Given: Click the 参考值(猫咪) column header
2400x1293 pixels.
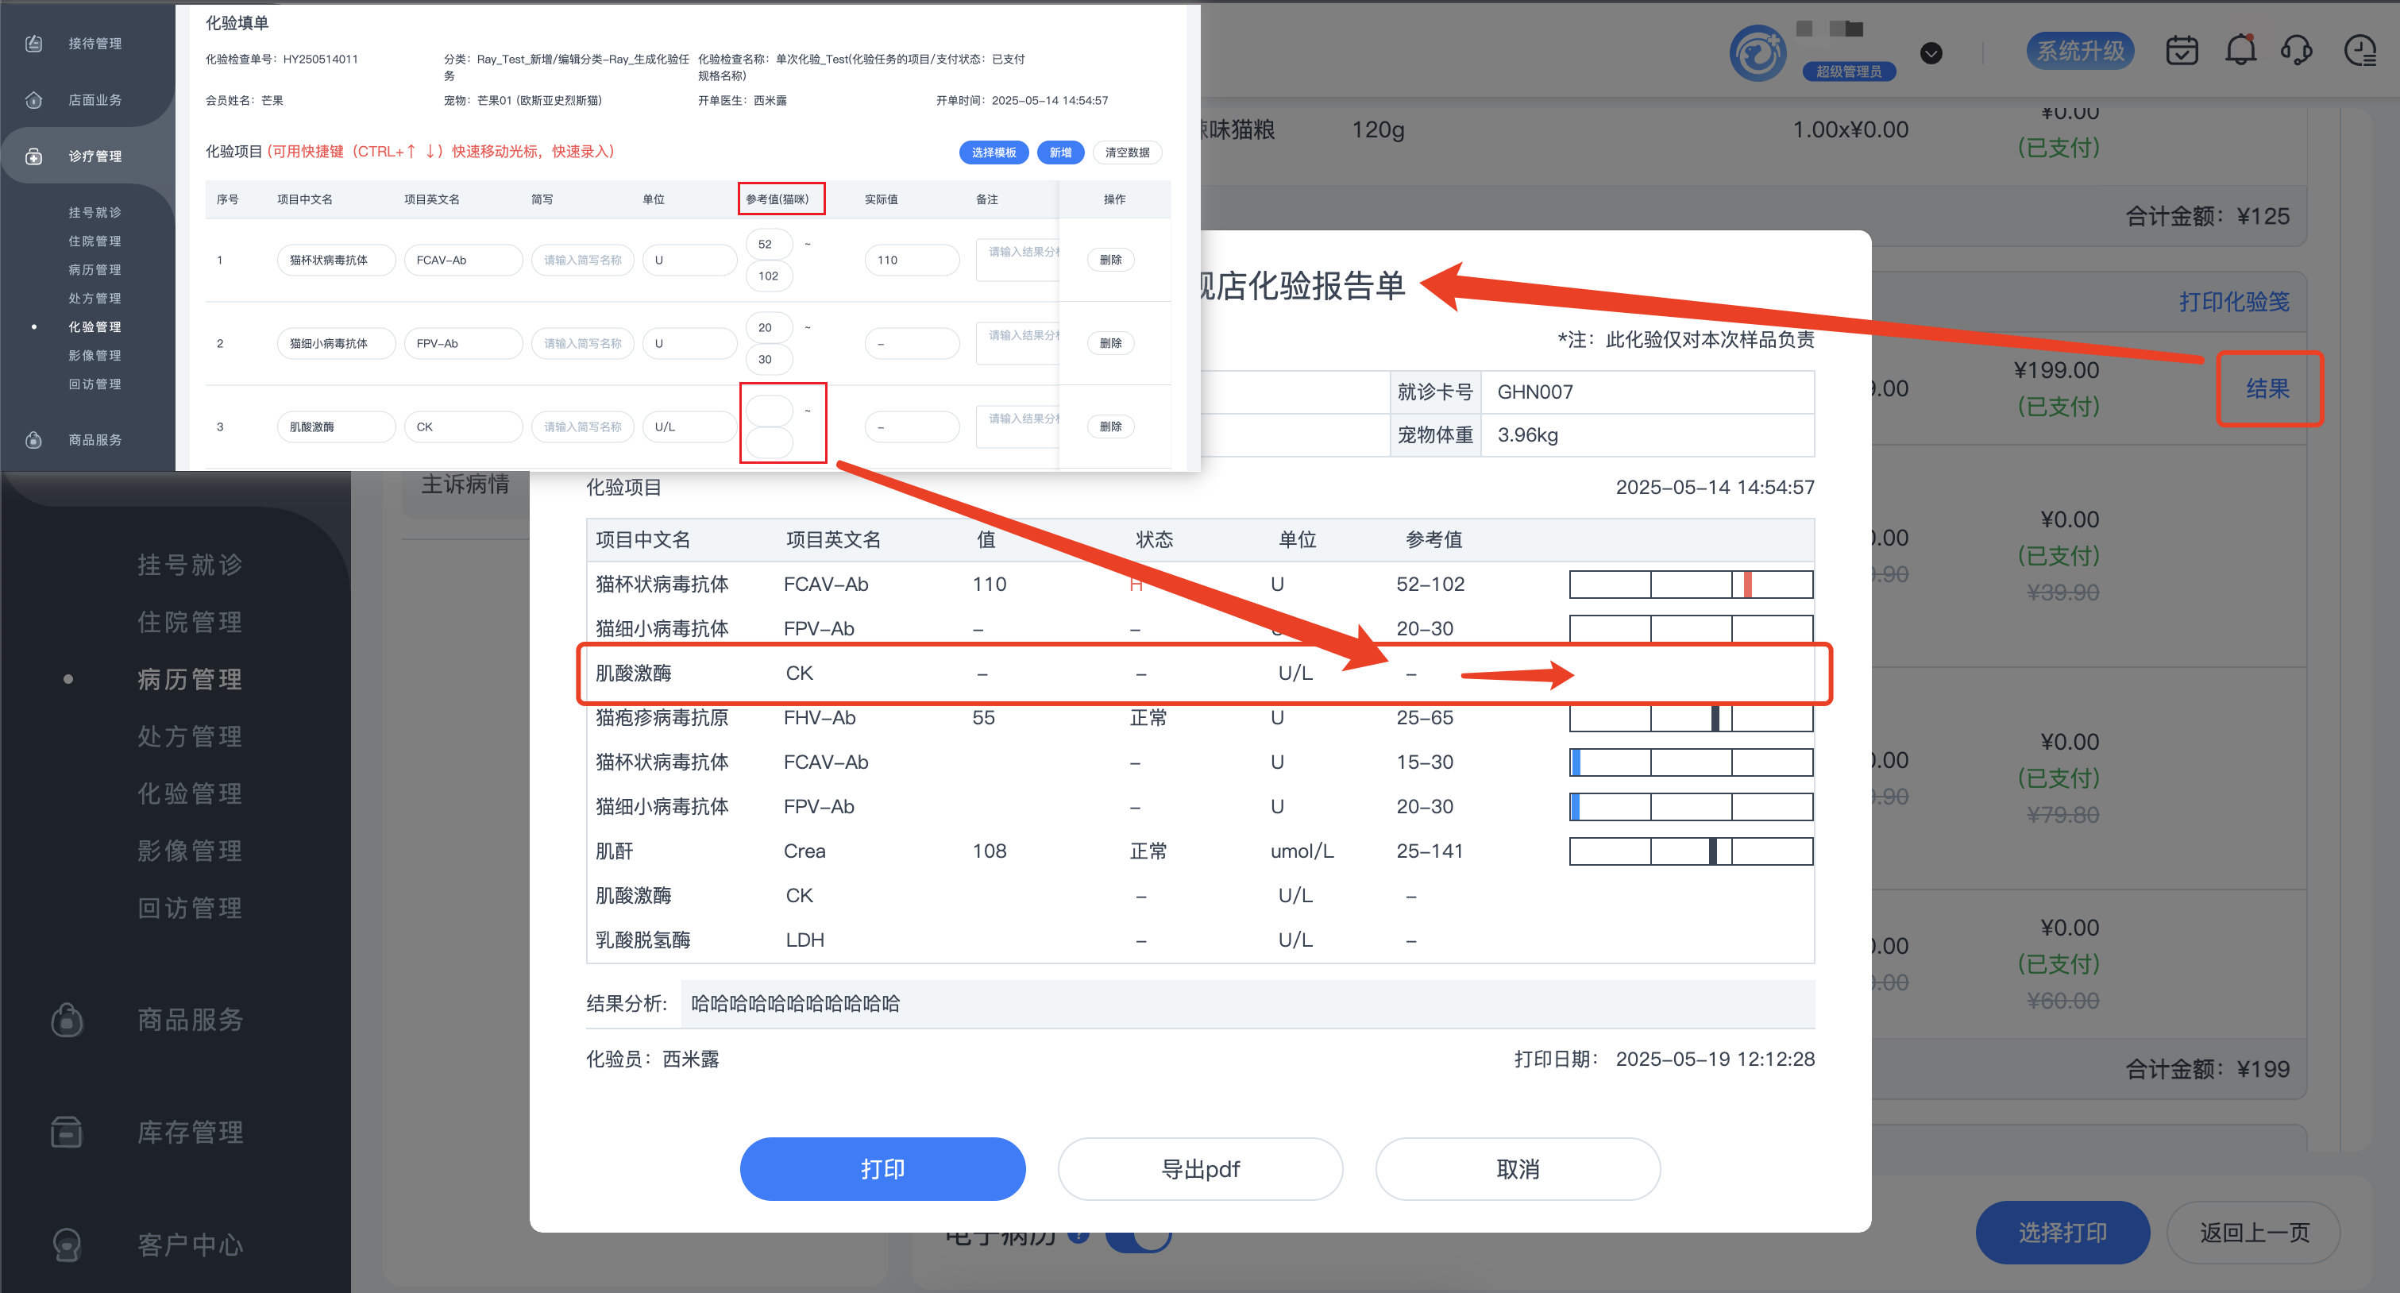Looking at the screenshot, I should tap(777, 199).
